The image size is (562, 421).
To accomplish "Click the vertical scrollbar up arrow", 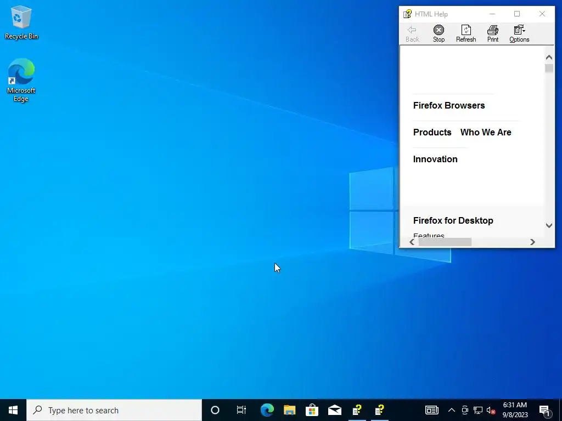I will (x=549, y=57).
